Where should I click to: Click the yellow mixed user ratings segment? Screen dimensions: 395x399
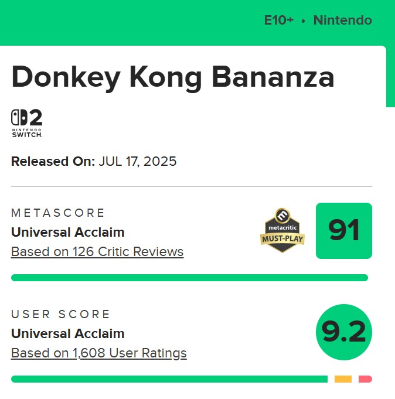click(x=343, y=379)
